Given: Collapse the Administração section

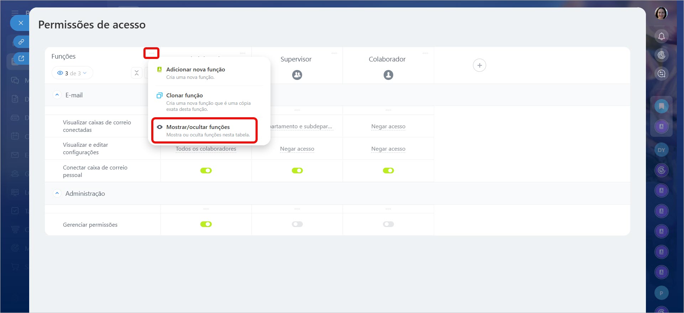Looking at the screenshot, I should coord(57,193).
